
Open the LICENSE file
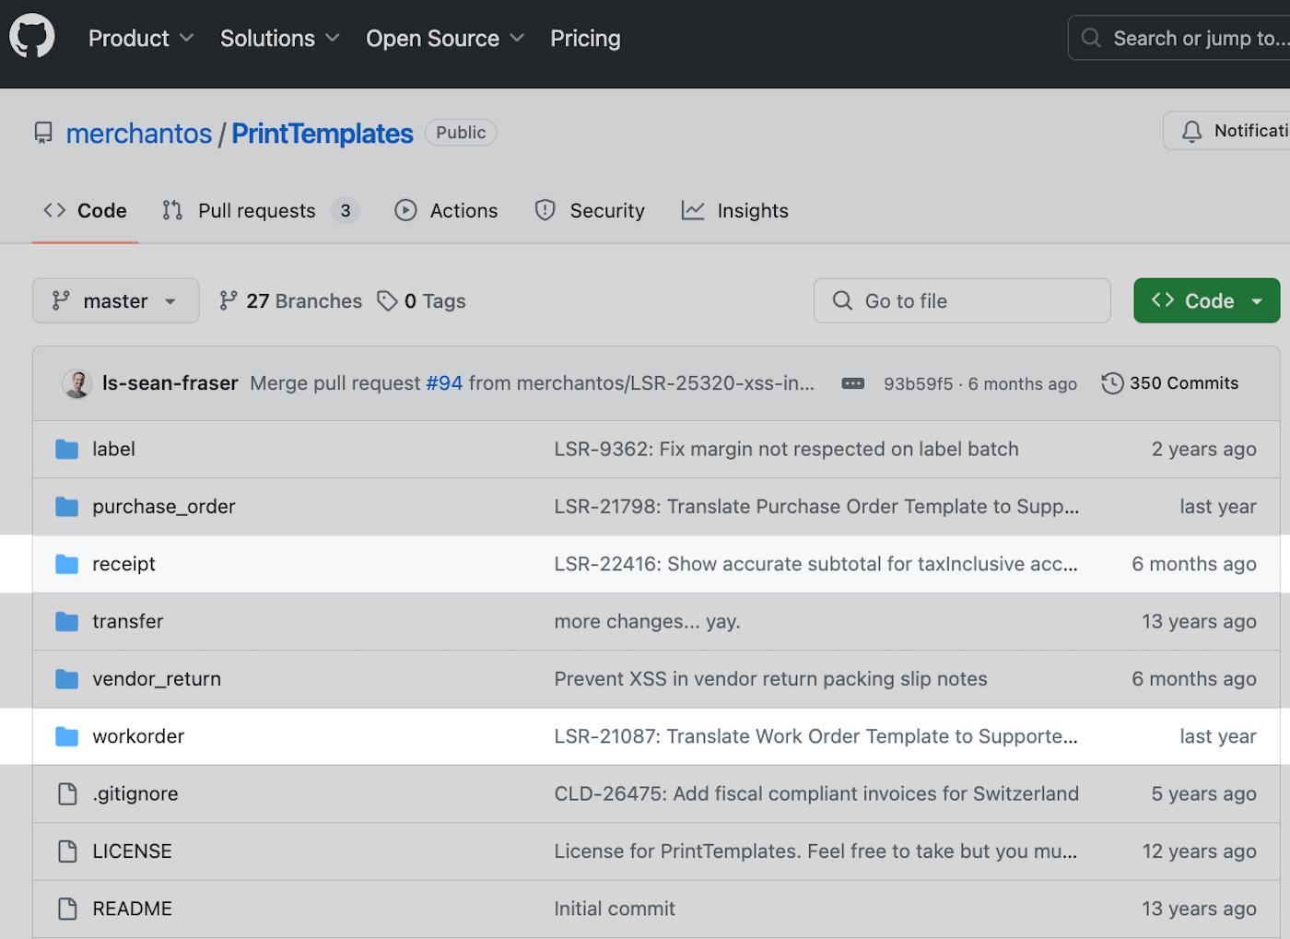coord(132,851)
